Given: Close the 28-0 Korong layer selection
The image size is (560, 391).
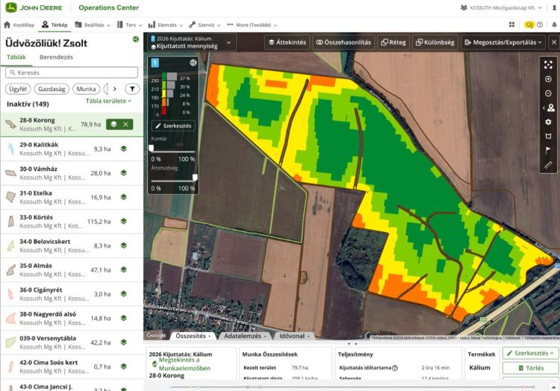Looking at the screenshot, I should (x=125, y=124).
